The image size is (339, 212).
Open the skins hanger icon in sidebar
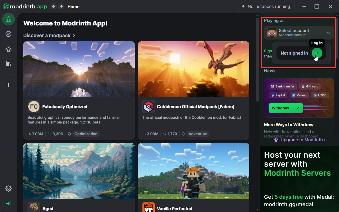point(8,49)
